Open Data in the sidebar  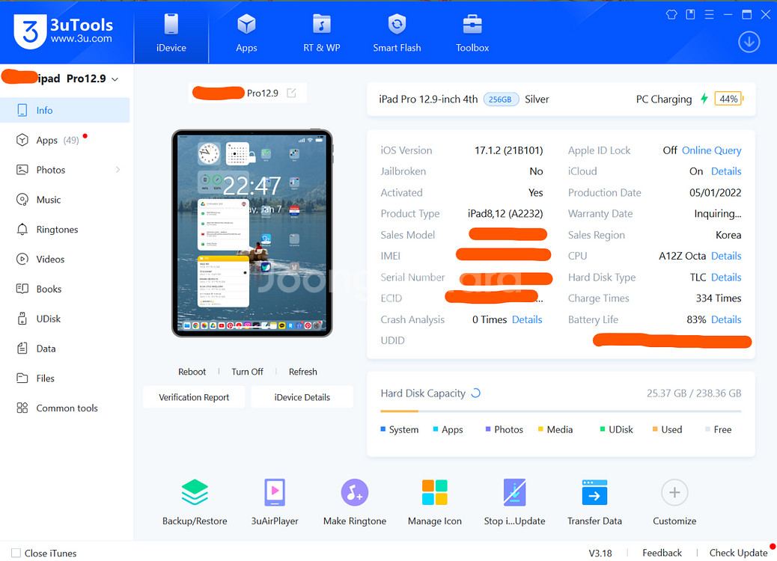[65, 348]
